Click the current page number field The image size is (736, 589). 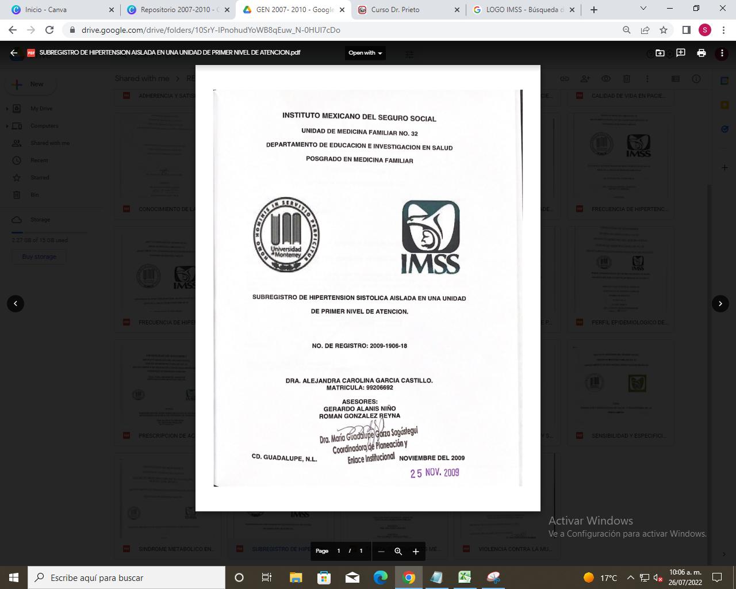pos(339,551)
